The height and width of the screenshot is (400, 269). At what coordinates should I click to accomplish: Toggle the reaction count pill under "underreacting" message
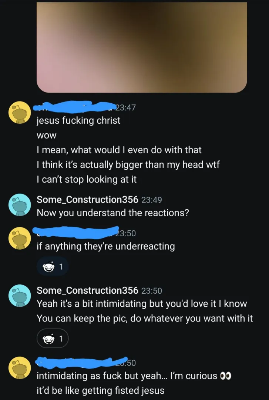coord(53,266)
